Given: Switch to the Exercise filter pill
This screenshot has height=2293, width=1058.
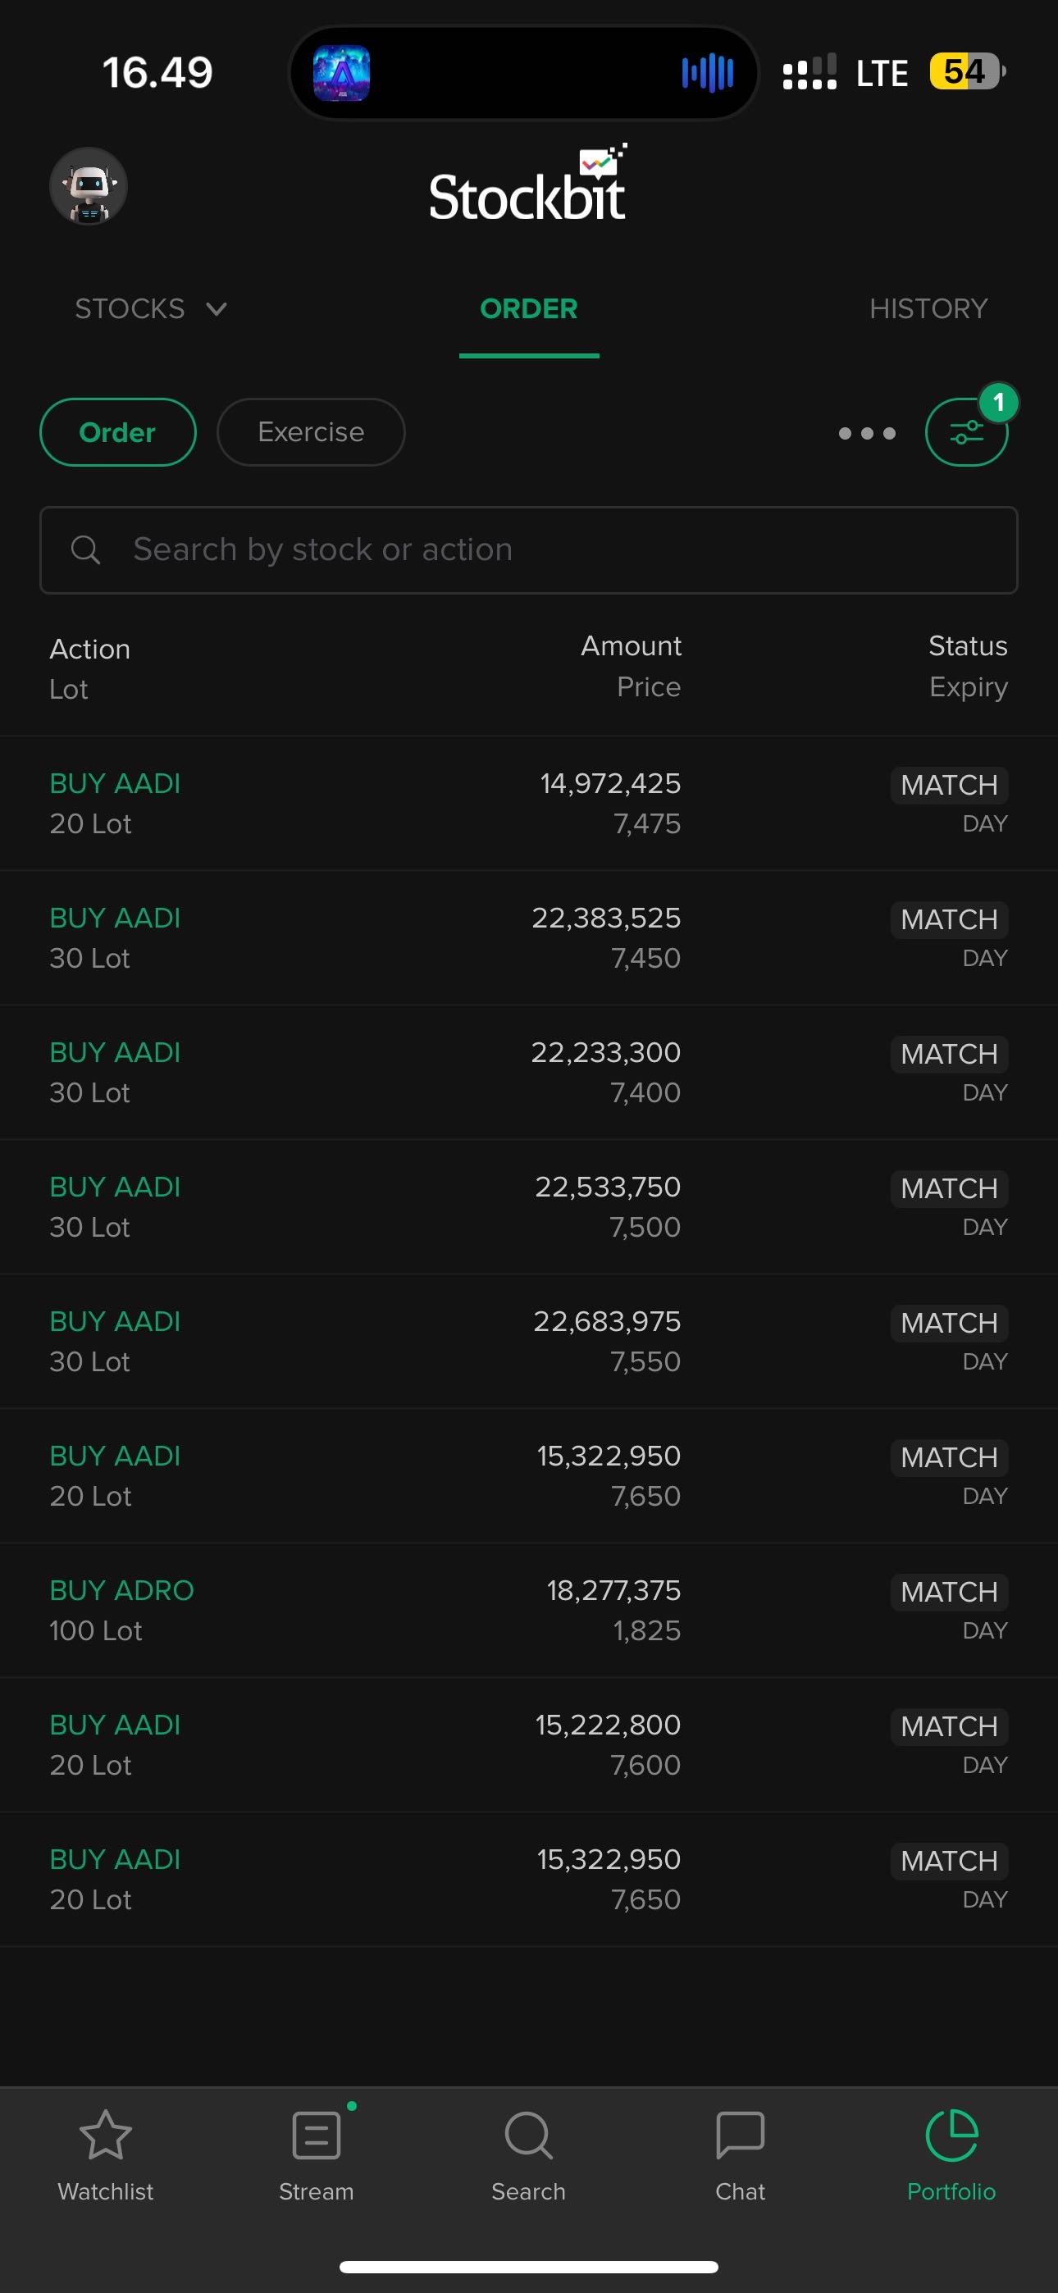Looking at the screenshot, I should pos(311,433).
